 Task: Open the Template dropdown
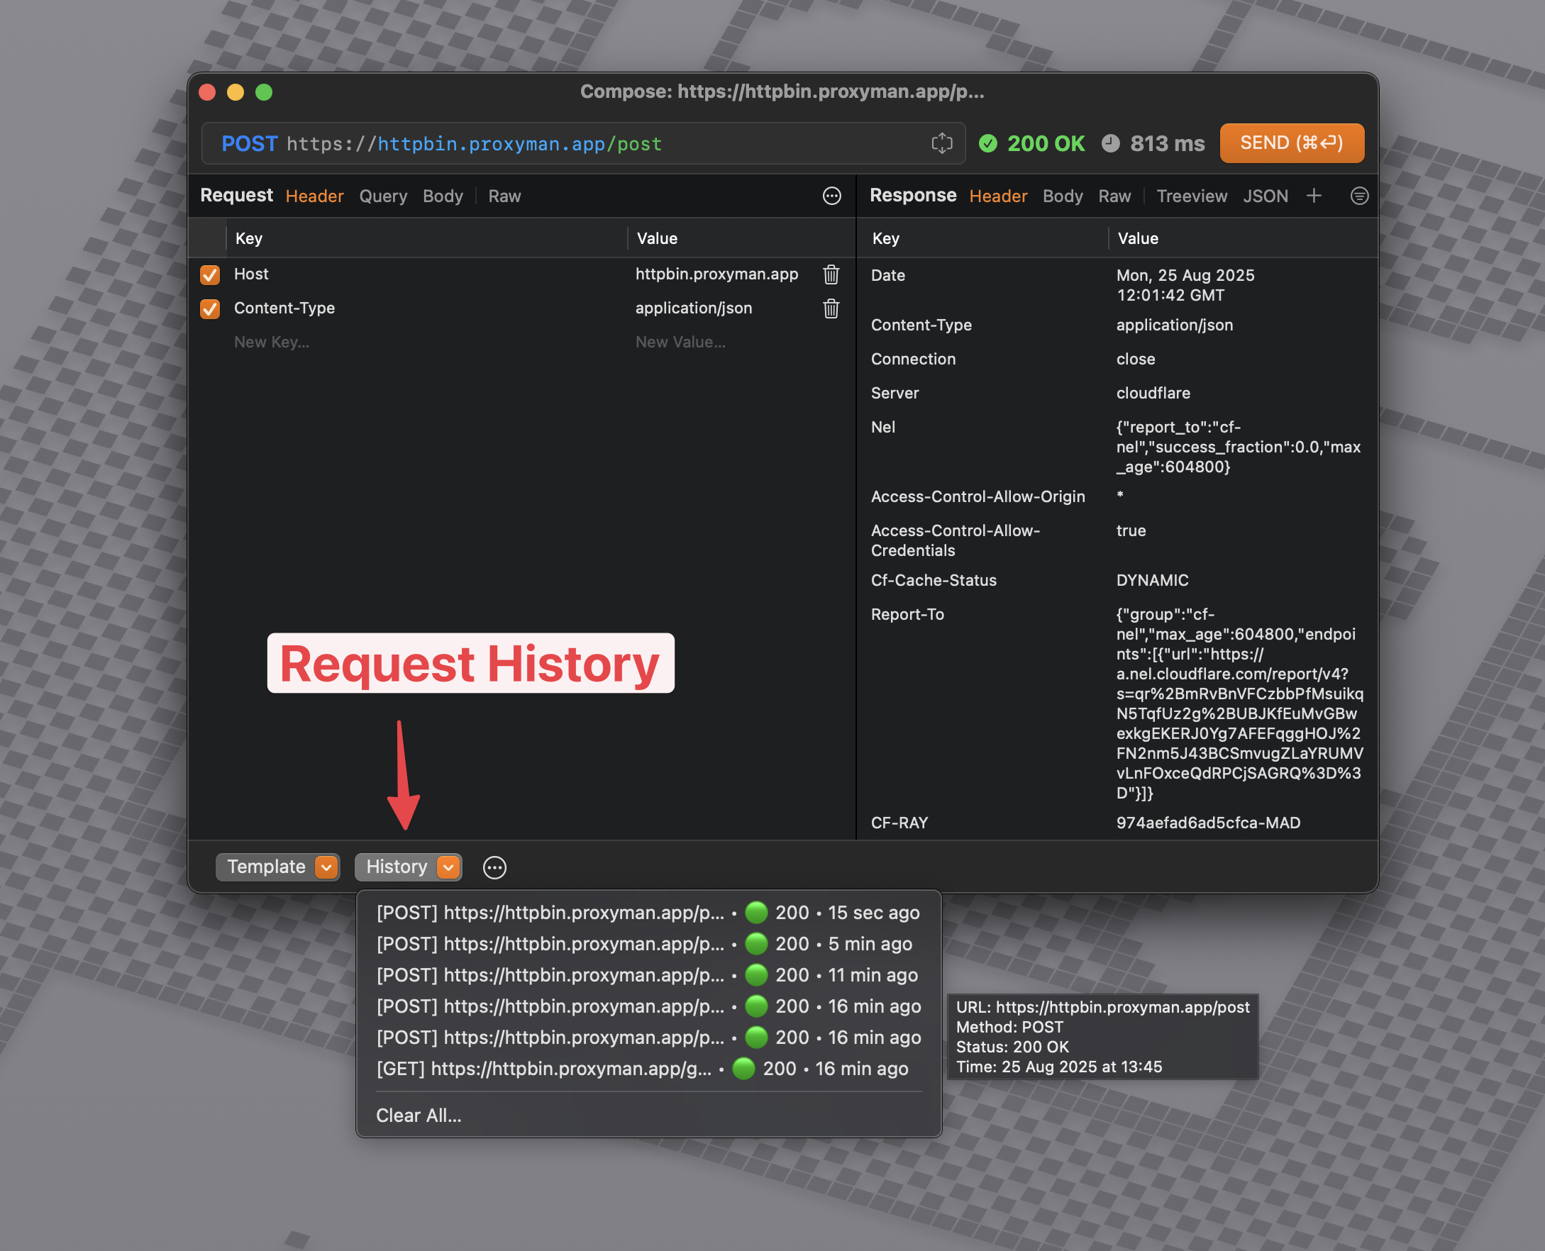(277, 867)
